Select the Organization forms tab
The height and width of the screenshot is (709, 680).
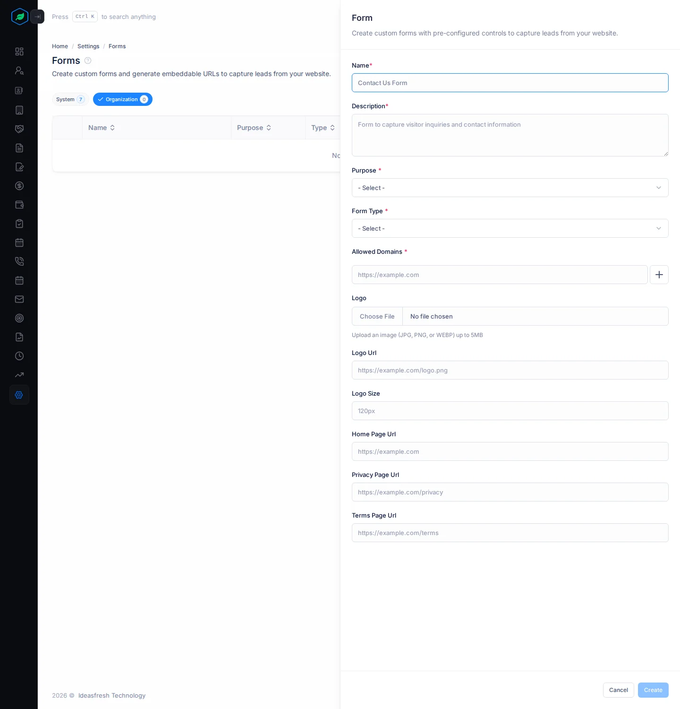coord(123,99)
